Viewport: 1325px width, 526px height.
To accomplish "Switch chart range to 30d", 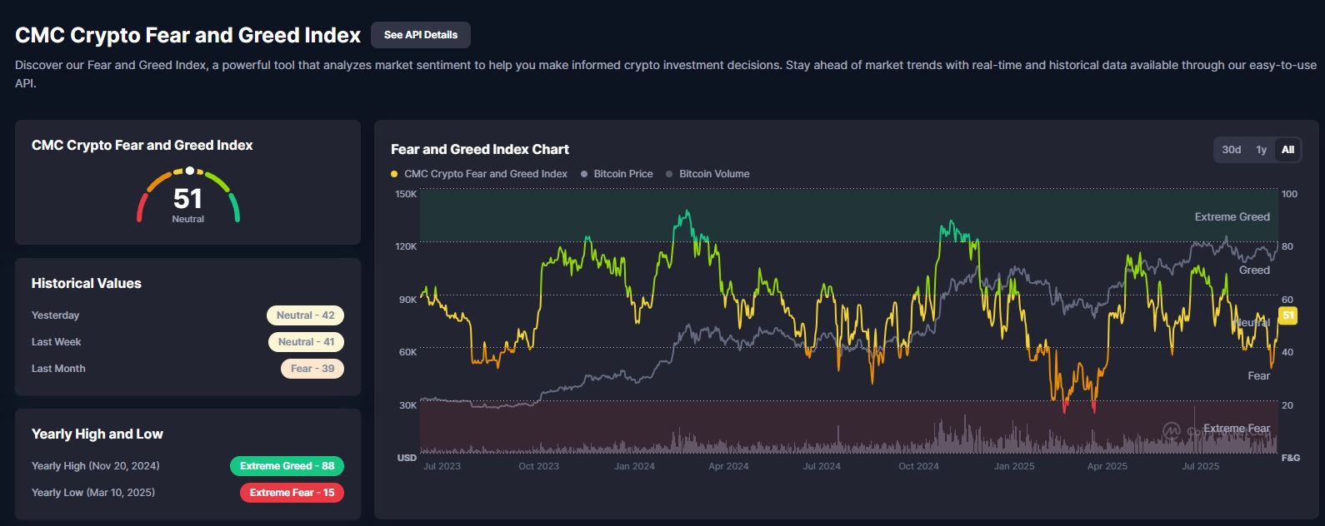I will pyautogui.click(x=1231, y=150).
